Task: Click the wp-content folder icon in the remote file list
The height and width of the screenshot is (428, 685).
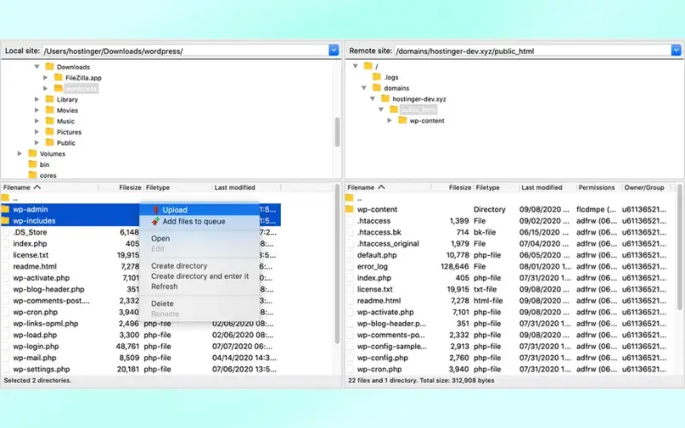Action: tap(349, 209)
